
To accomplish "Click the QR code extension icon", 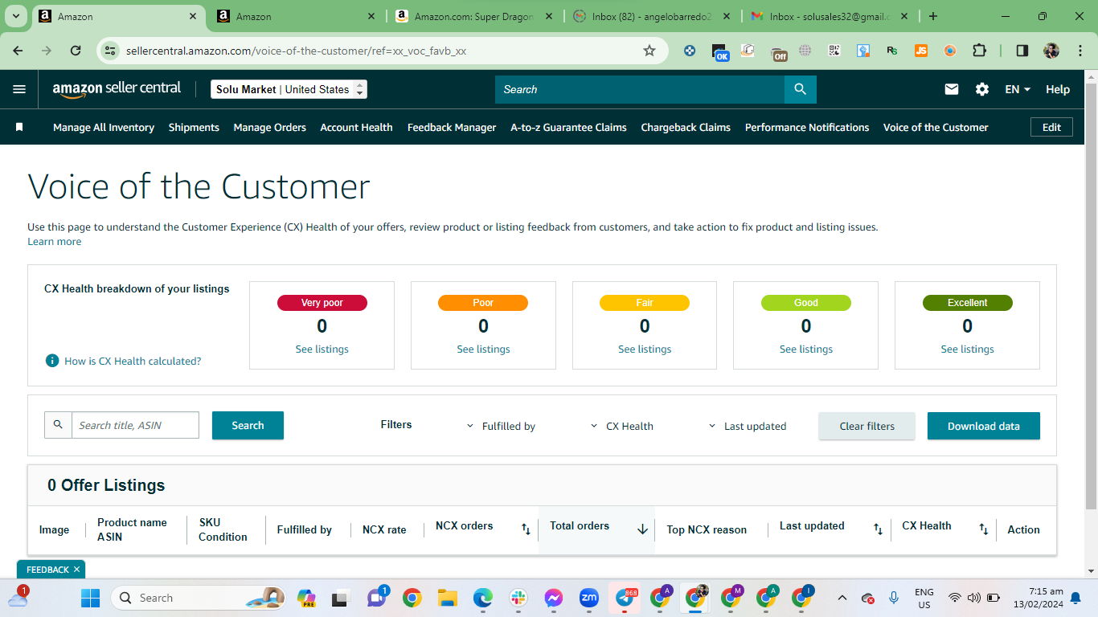I will tap(834, 51).
